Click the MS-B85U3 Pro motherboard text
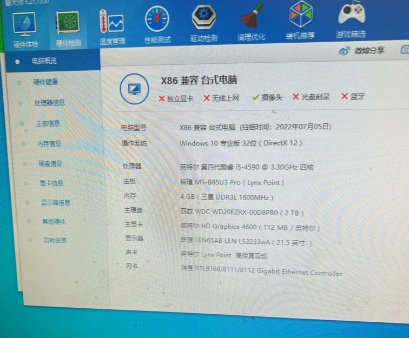This screenshot has height=338, width=409. (x=232, y=182)
